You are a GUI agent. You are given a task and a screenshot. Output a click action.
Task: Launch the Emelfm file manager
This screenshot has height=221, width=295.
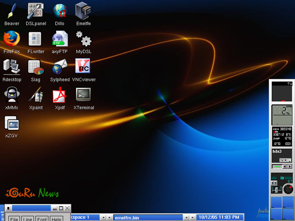(x=84, y=10)
